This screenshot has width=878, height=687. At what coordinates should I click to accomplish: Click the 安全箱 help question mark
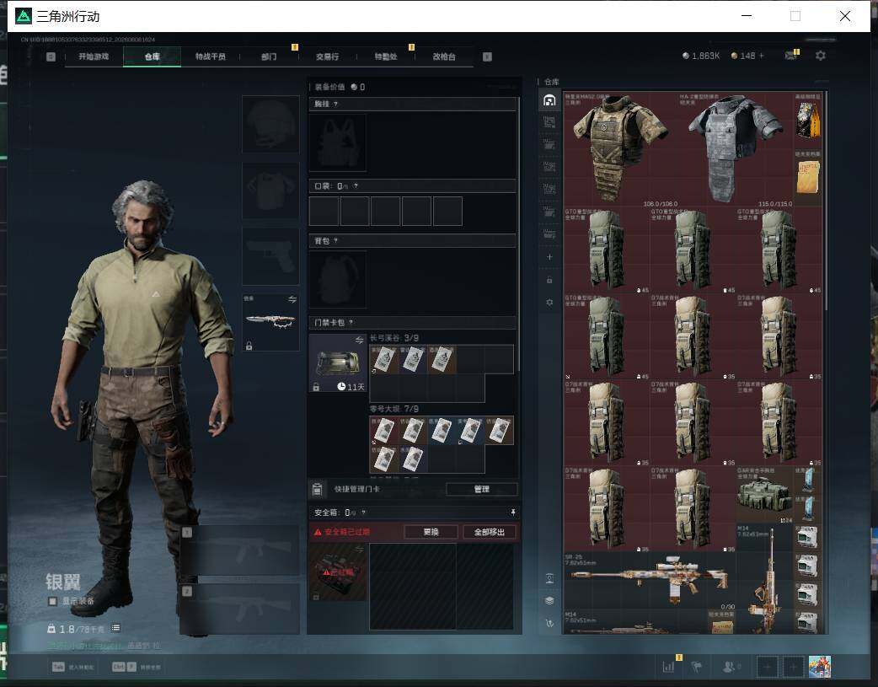(363, 513)
